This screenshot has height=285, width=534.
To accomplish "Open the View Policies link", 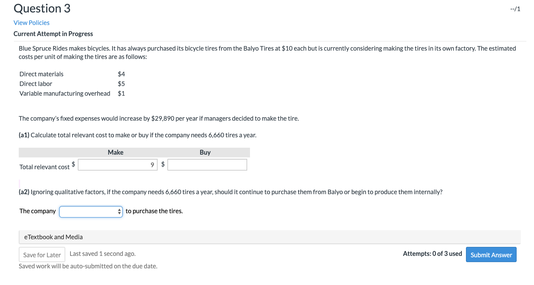I will point(31,23).
